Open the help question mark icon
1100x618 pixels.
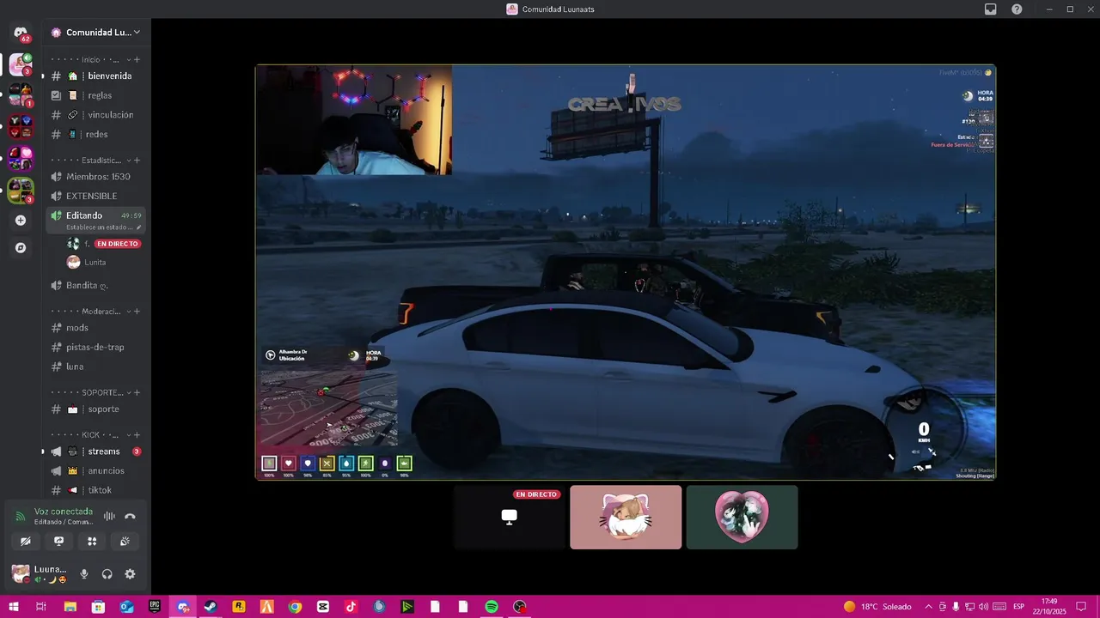[x=1017, y=9]
